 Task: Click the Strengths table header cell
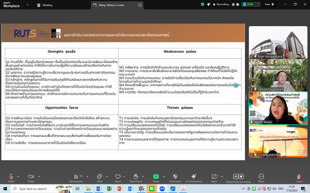(62, 53)
